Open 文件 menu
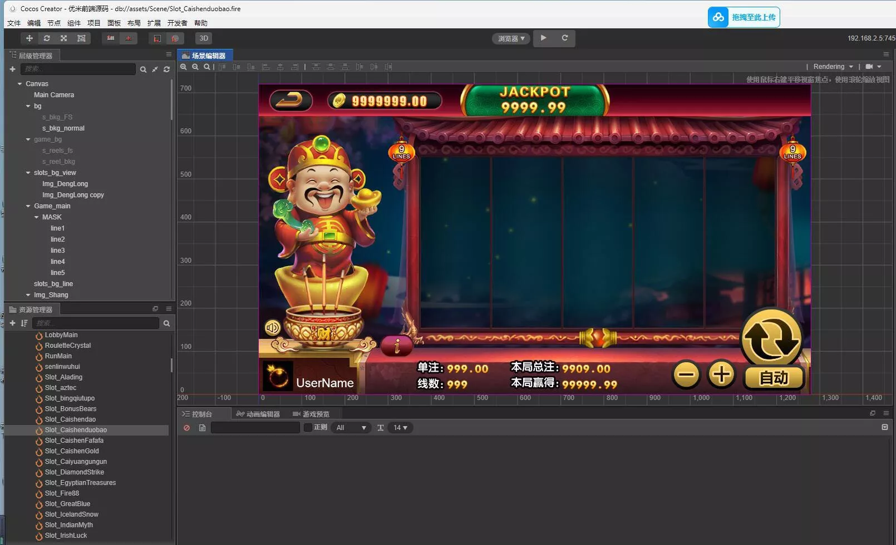Screen dimensions: 896x545 [x=14, y=23]
